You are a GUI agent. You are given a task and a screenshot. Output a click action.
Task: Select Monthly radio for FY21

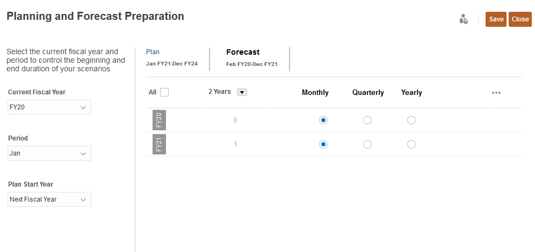(x=323, y=144)
